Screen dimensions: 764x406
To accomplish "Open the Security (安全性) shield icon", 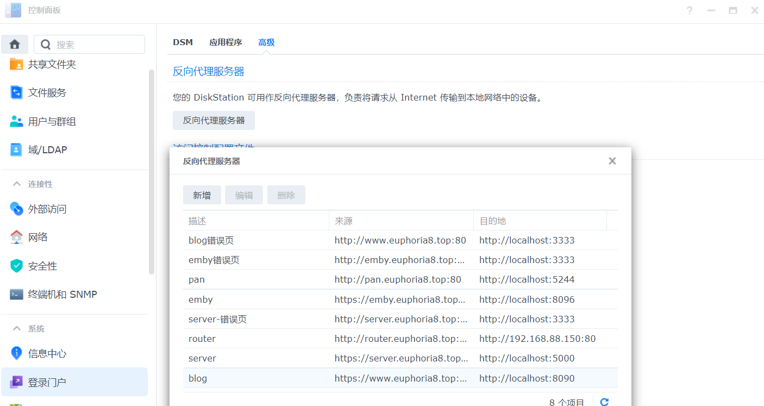I will 16,266.
